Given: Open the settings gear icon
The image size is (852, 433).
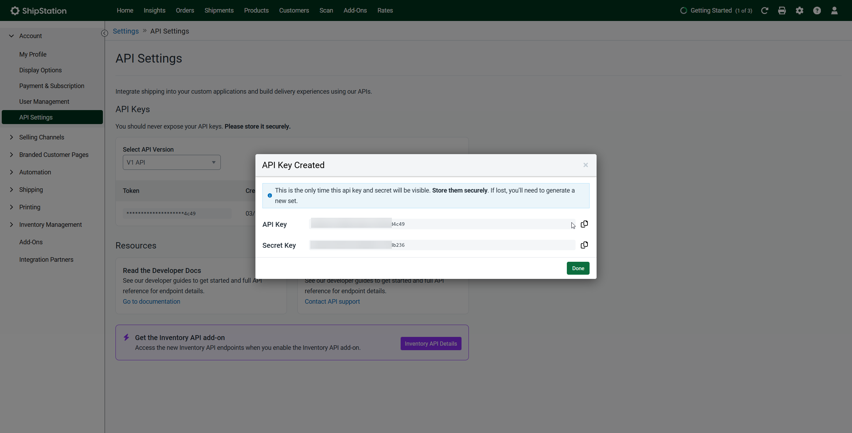Looking at the screenshot, I should (800, 10).
